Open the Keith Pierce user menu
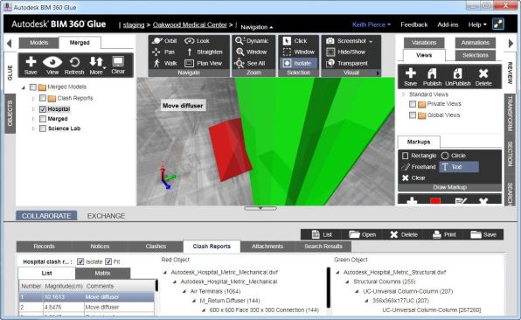The image size is (521, 320). (372, 24)
